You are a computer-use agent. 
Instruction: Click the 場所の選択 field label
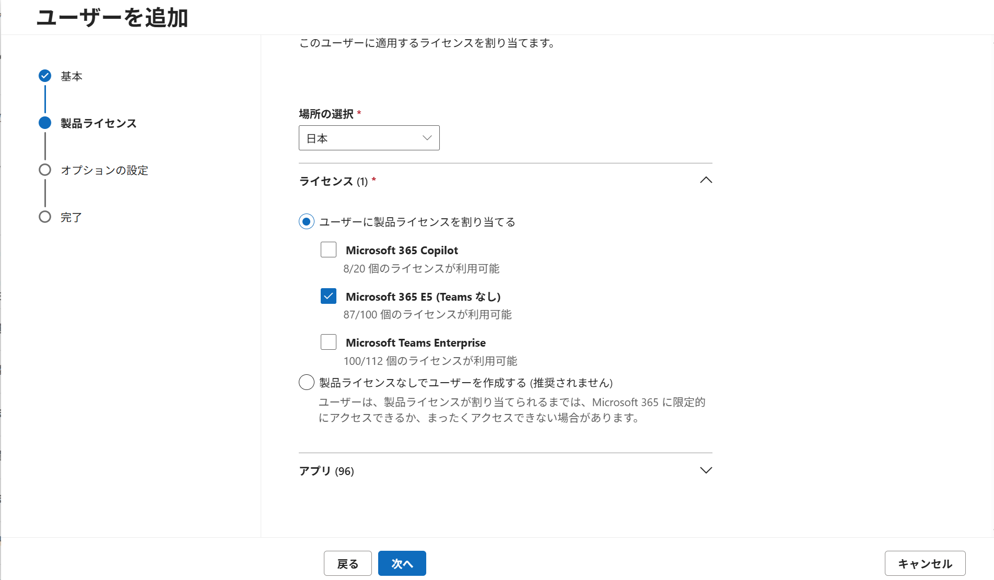coord(326,114)
